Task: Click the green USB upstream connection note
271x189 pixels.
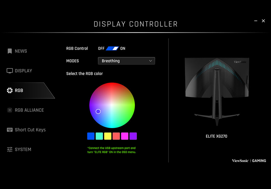Action: click(112, 150)
